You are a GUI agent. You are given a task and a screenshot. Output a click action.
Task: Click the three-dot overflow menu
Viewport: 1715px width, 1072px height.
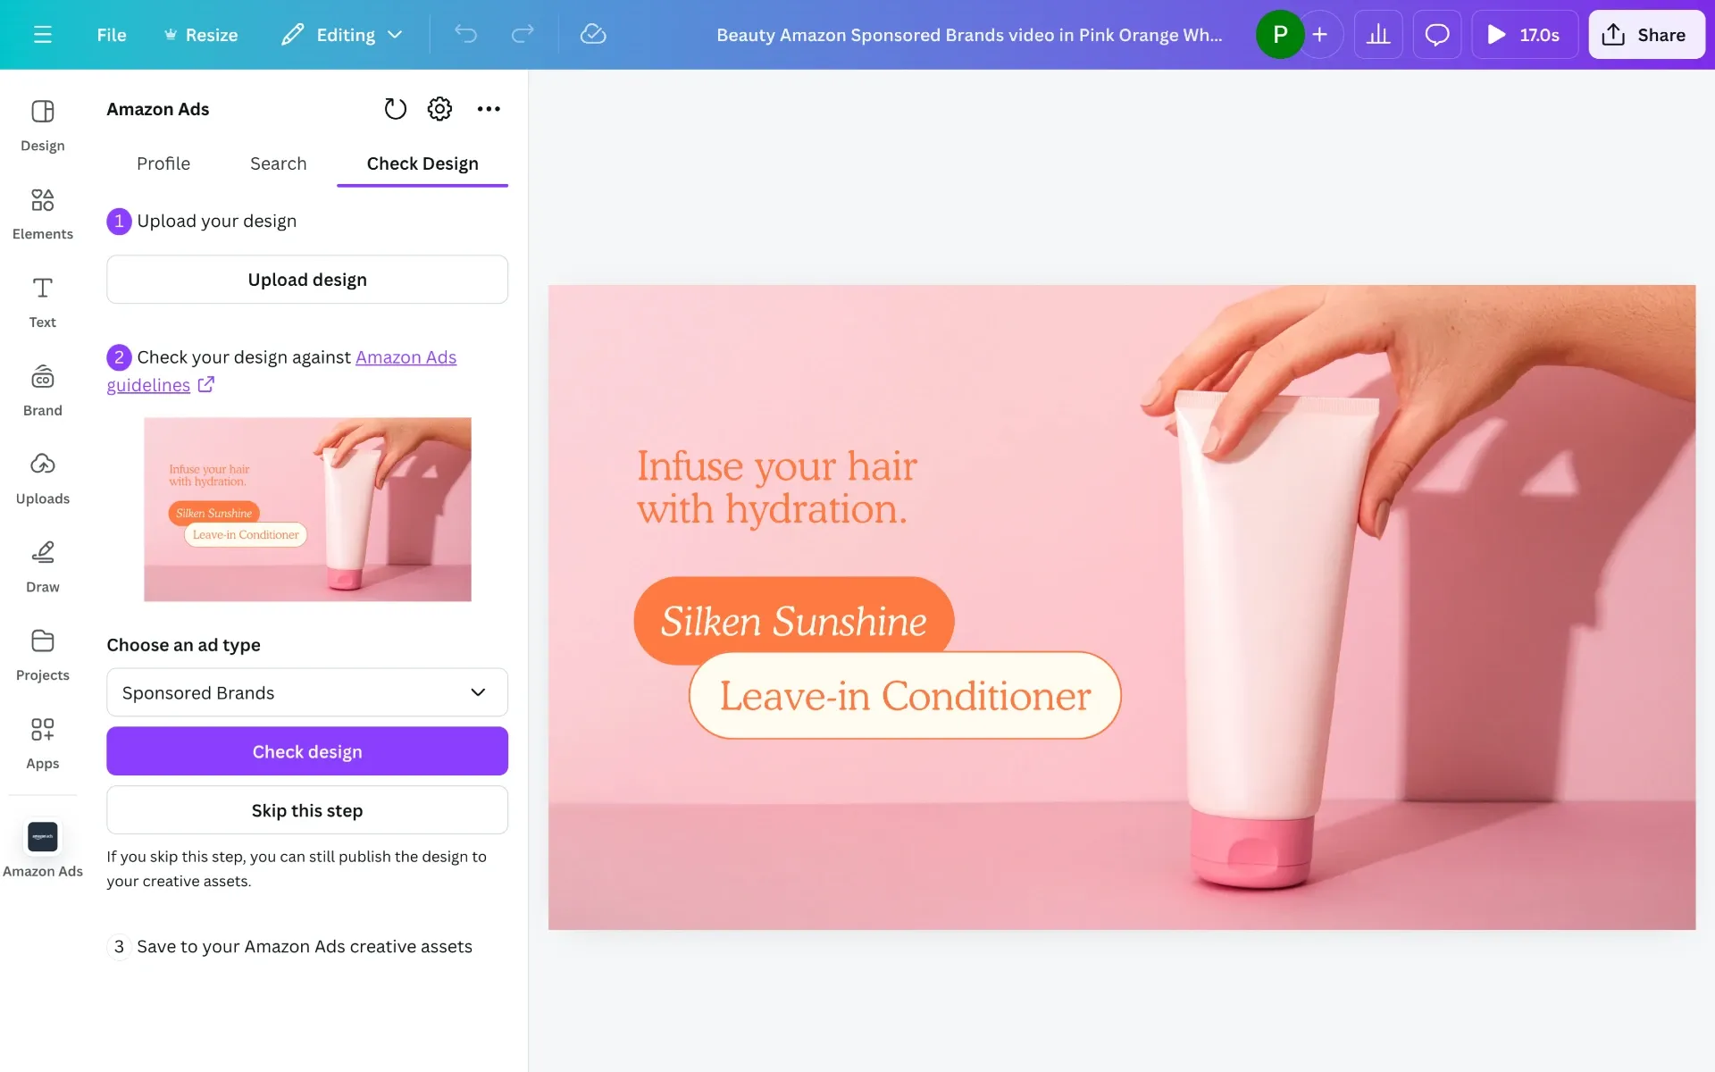pos(489,109)
